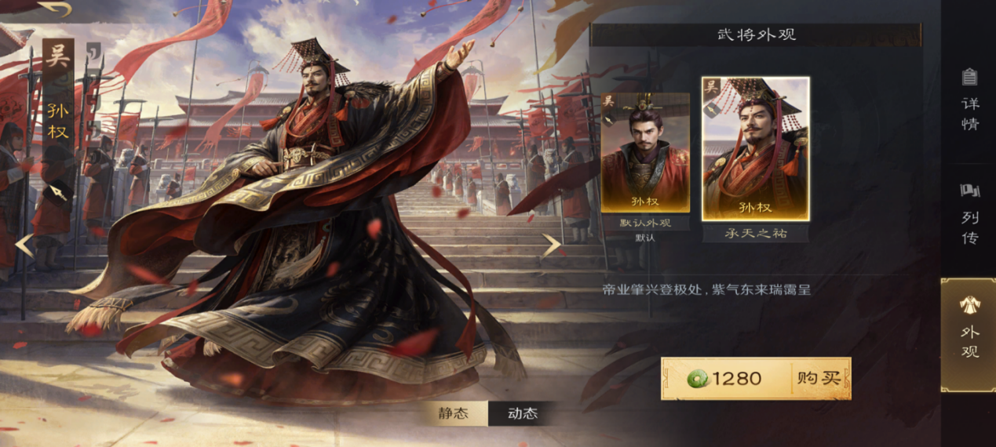The image size is (996, 447).
Task: Click the clipboard icon above 详情
Action: [970, 77]
